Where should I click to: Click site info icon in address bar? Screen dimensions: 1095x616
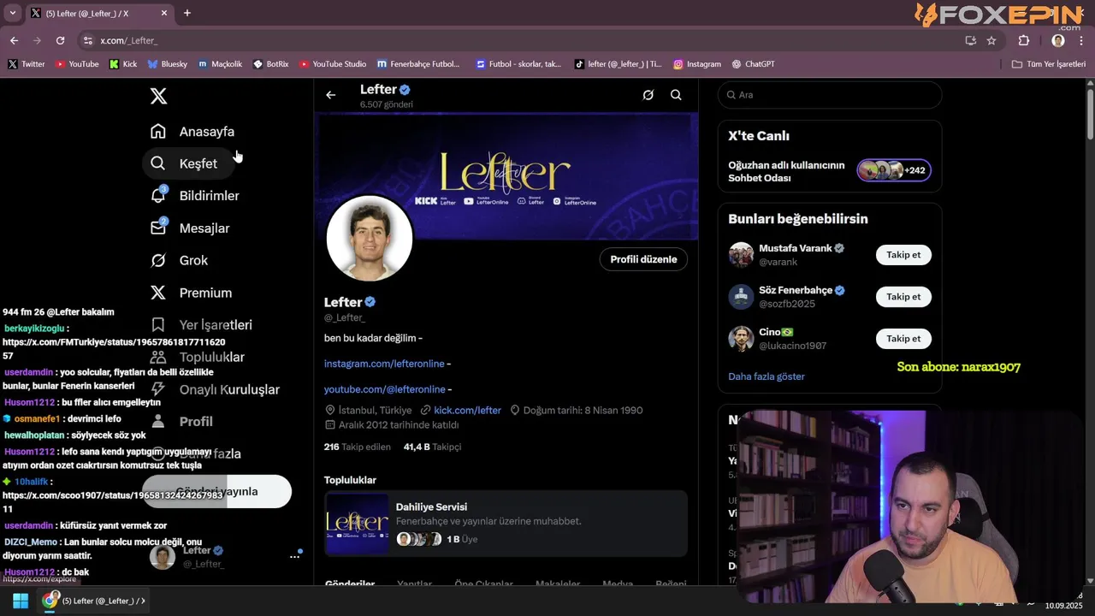[x=87, y=40]
